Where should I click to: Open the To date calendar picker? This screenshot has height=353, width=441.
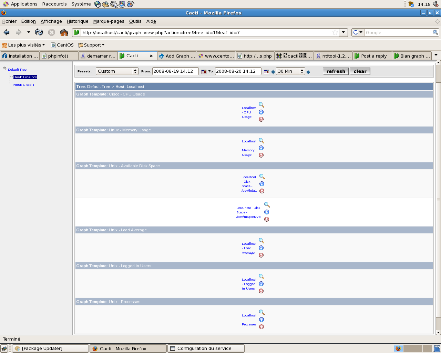click(x=266, y=72)
